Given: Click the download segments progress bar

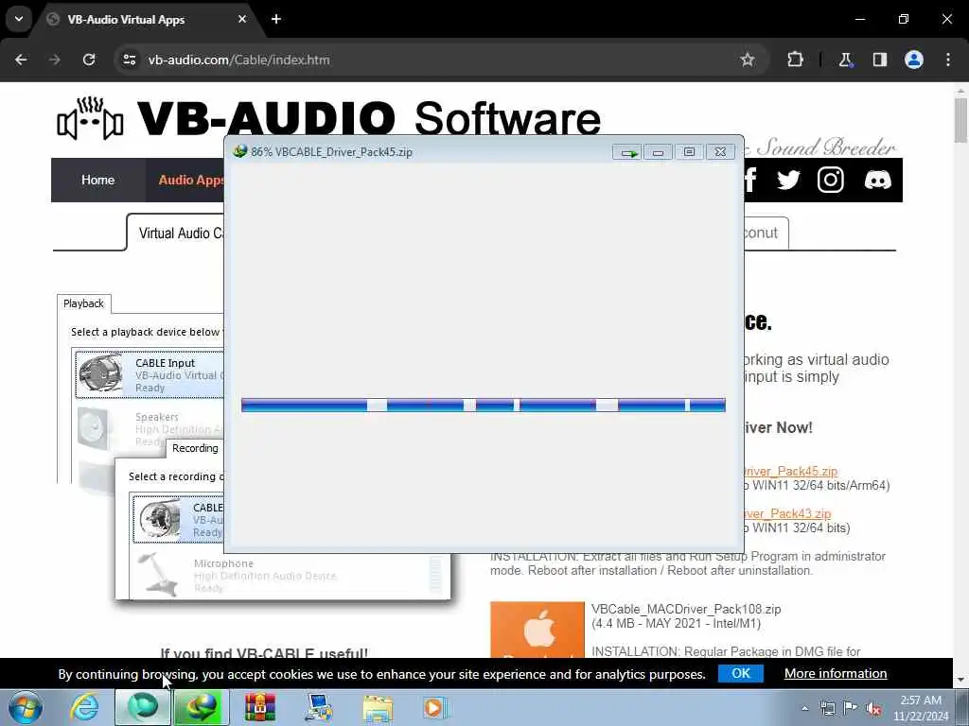Looking at the screenshot, I should point(484,405).
